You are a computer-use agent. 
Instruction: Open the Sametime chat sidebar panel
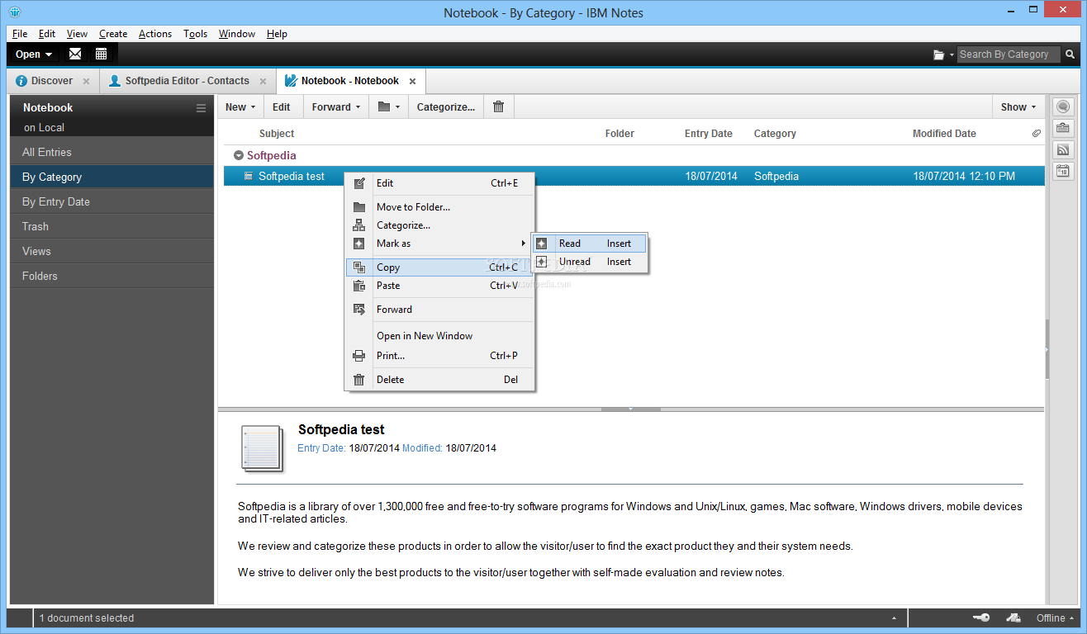coord(1063,106)
